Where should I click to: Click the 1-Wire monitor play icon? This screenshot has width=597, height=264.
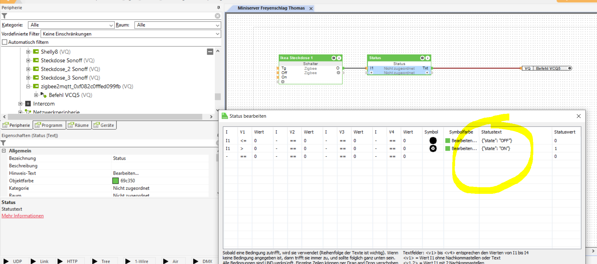[x=128, y=261]
